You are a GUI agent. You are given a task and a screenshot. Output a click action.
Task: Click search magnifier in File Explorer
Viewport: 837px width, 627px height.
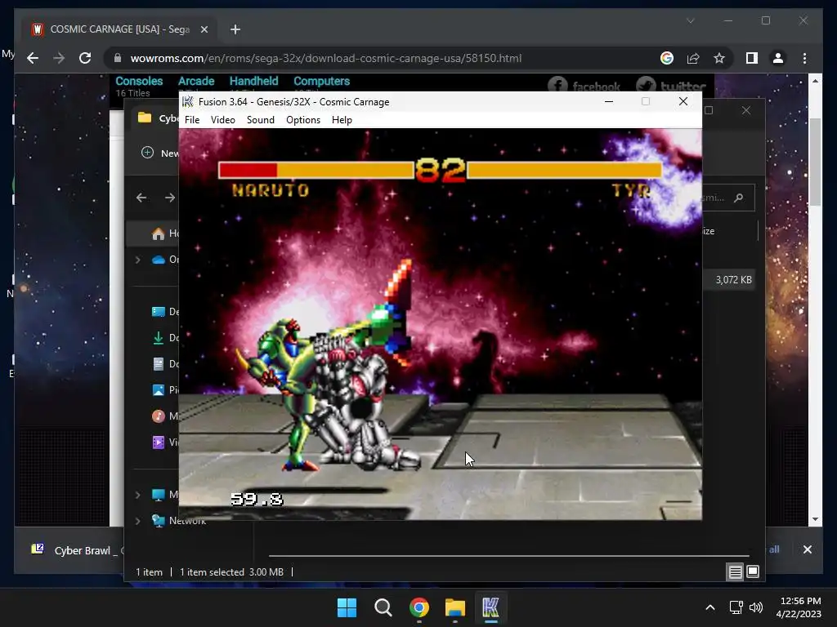[739, 198]
